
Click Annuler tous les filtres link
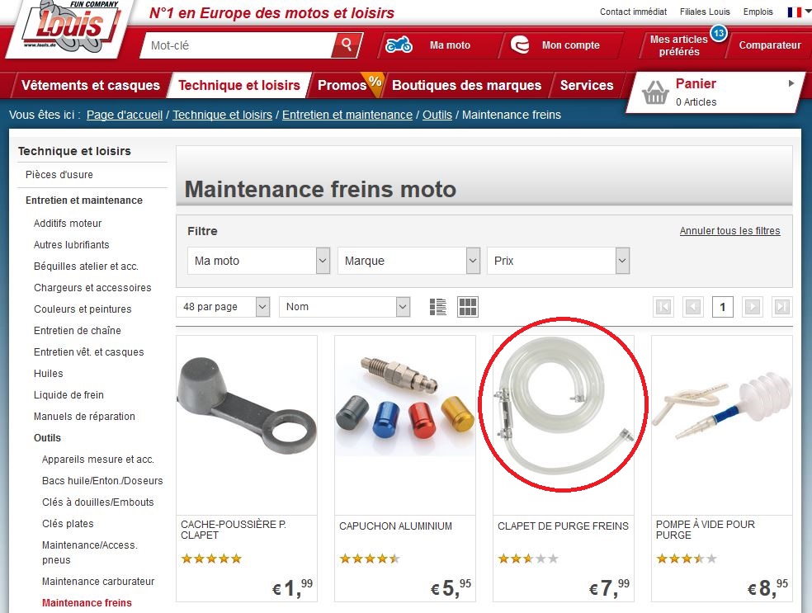(729, 231)
